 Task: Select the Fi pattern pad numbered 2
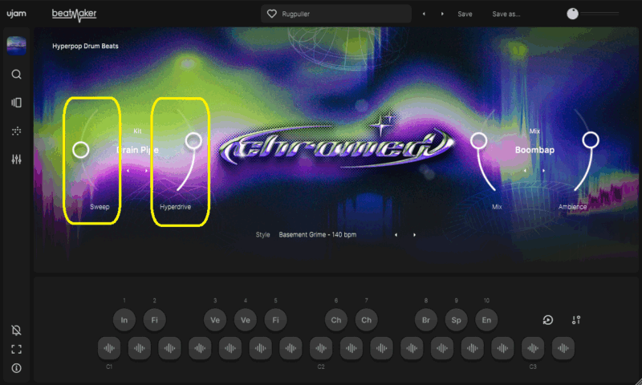click(x=154, y=320)
